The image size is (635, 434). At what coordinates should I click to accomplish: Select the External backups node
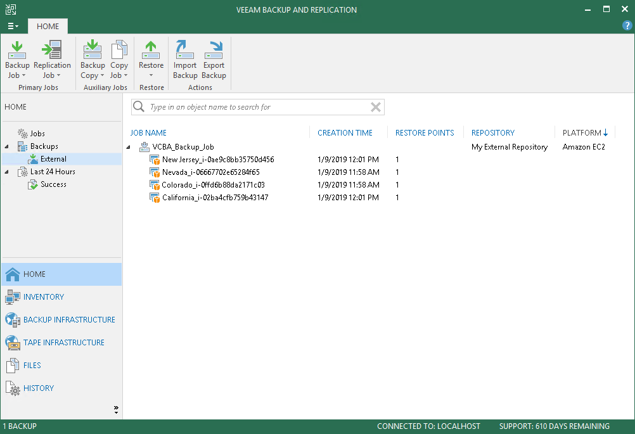click(61, 159)
